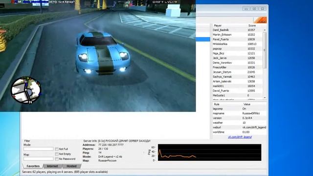Click the Map filter input field
Screen dimensions: 313x176
(38, 159)
